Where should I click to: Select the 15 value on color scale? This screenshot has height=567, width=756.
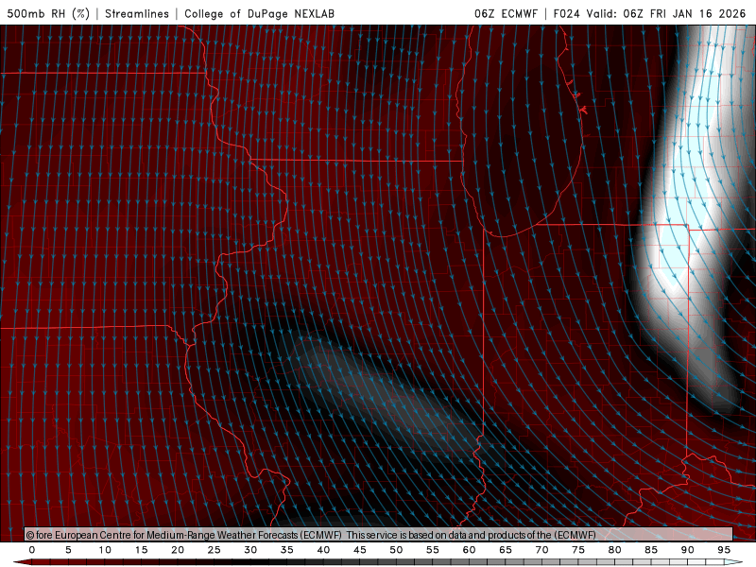point(141,550)
